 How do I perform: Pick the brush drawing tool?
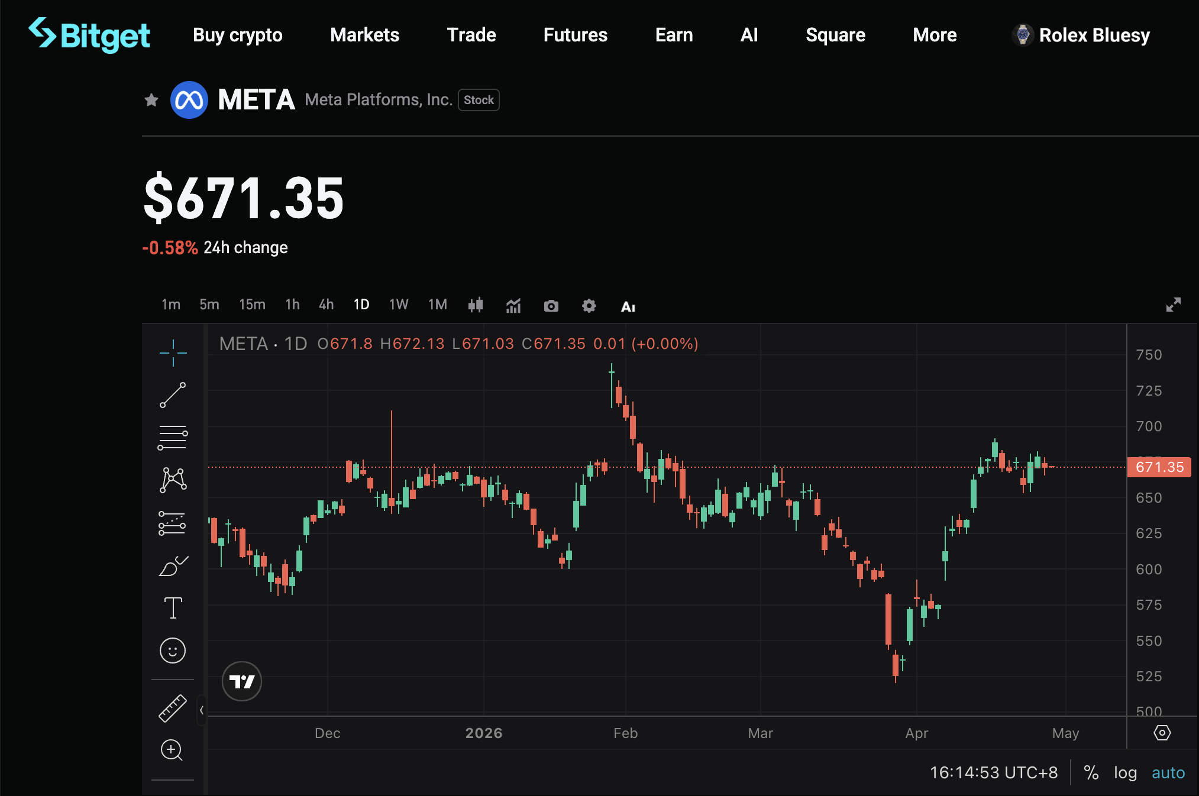tap(173, 566)
